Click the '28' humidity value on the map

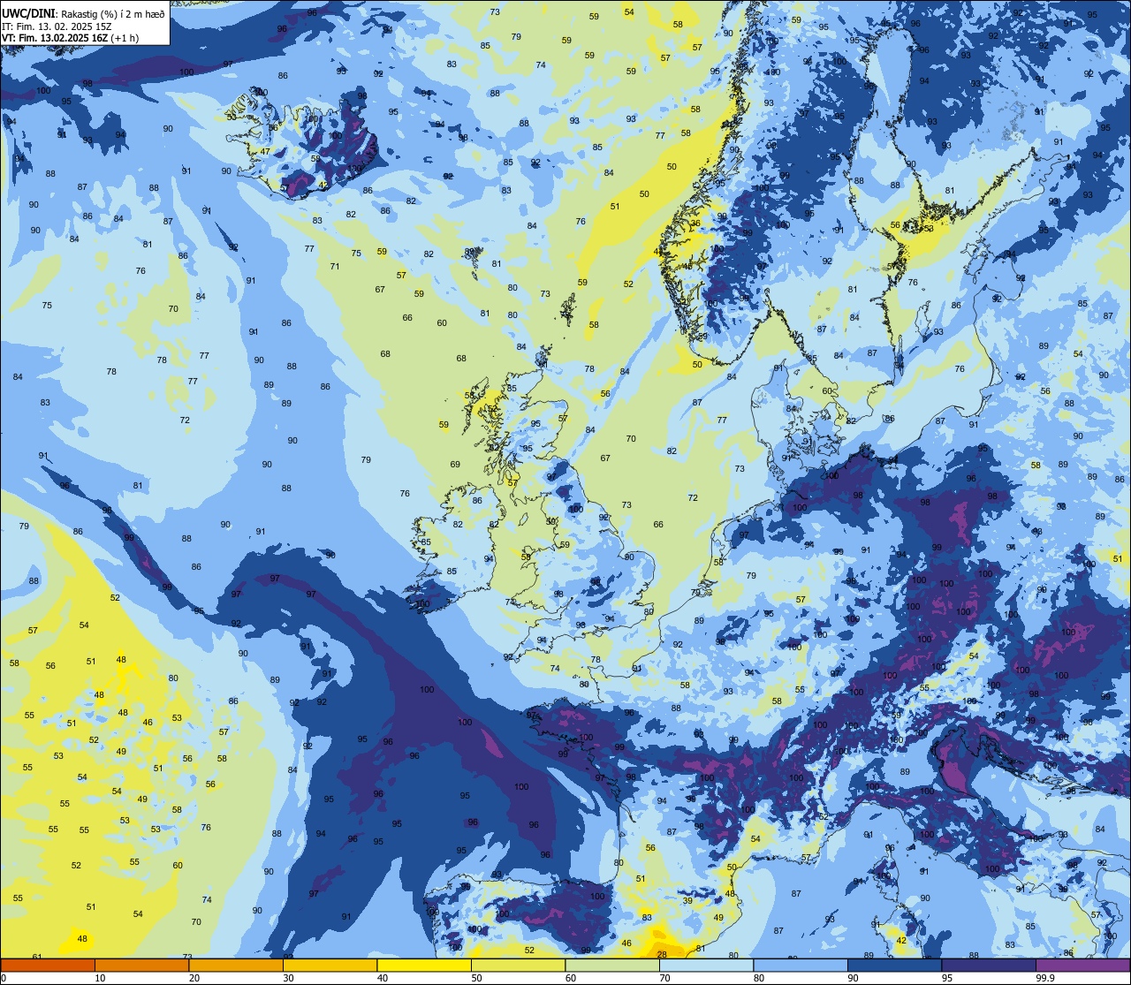[x=663, y=954]
